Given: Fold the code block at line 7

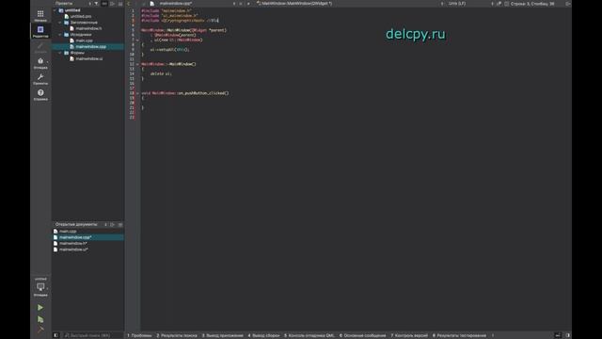Looking at the screenshot, I should coord(137,40).
